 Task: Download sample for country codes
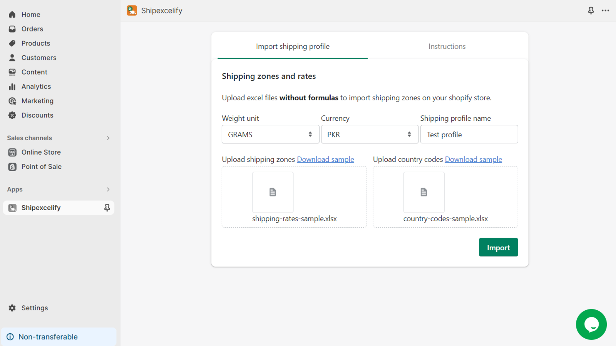coord(474,159)
